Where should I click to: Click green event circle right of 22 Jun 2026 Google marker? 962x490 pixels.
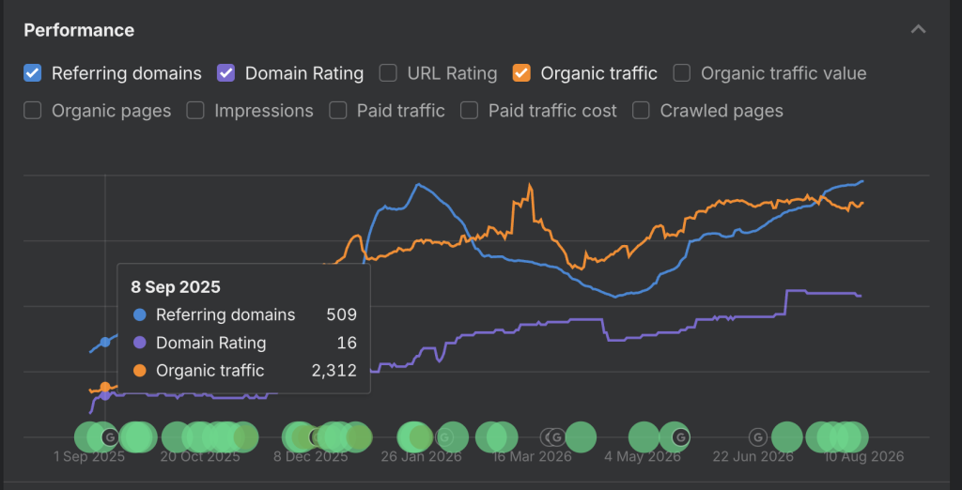787,437
